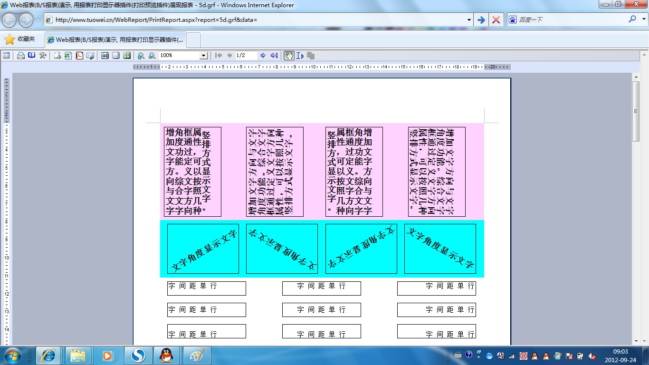The width and height of the screenshot is (649, 365).
Task: Jump to last page arrow
Action: [x=274, y=56]
